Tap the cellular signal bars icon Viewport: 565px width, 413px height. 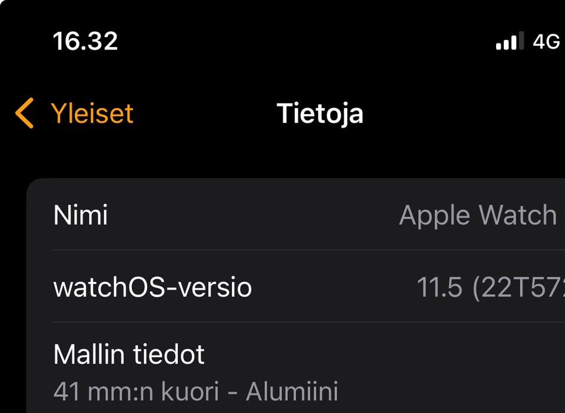[x=510, y=41]
